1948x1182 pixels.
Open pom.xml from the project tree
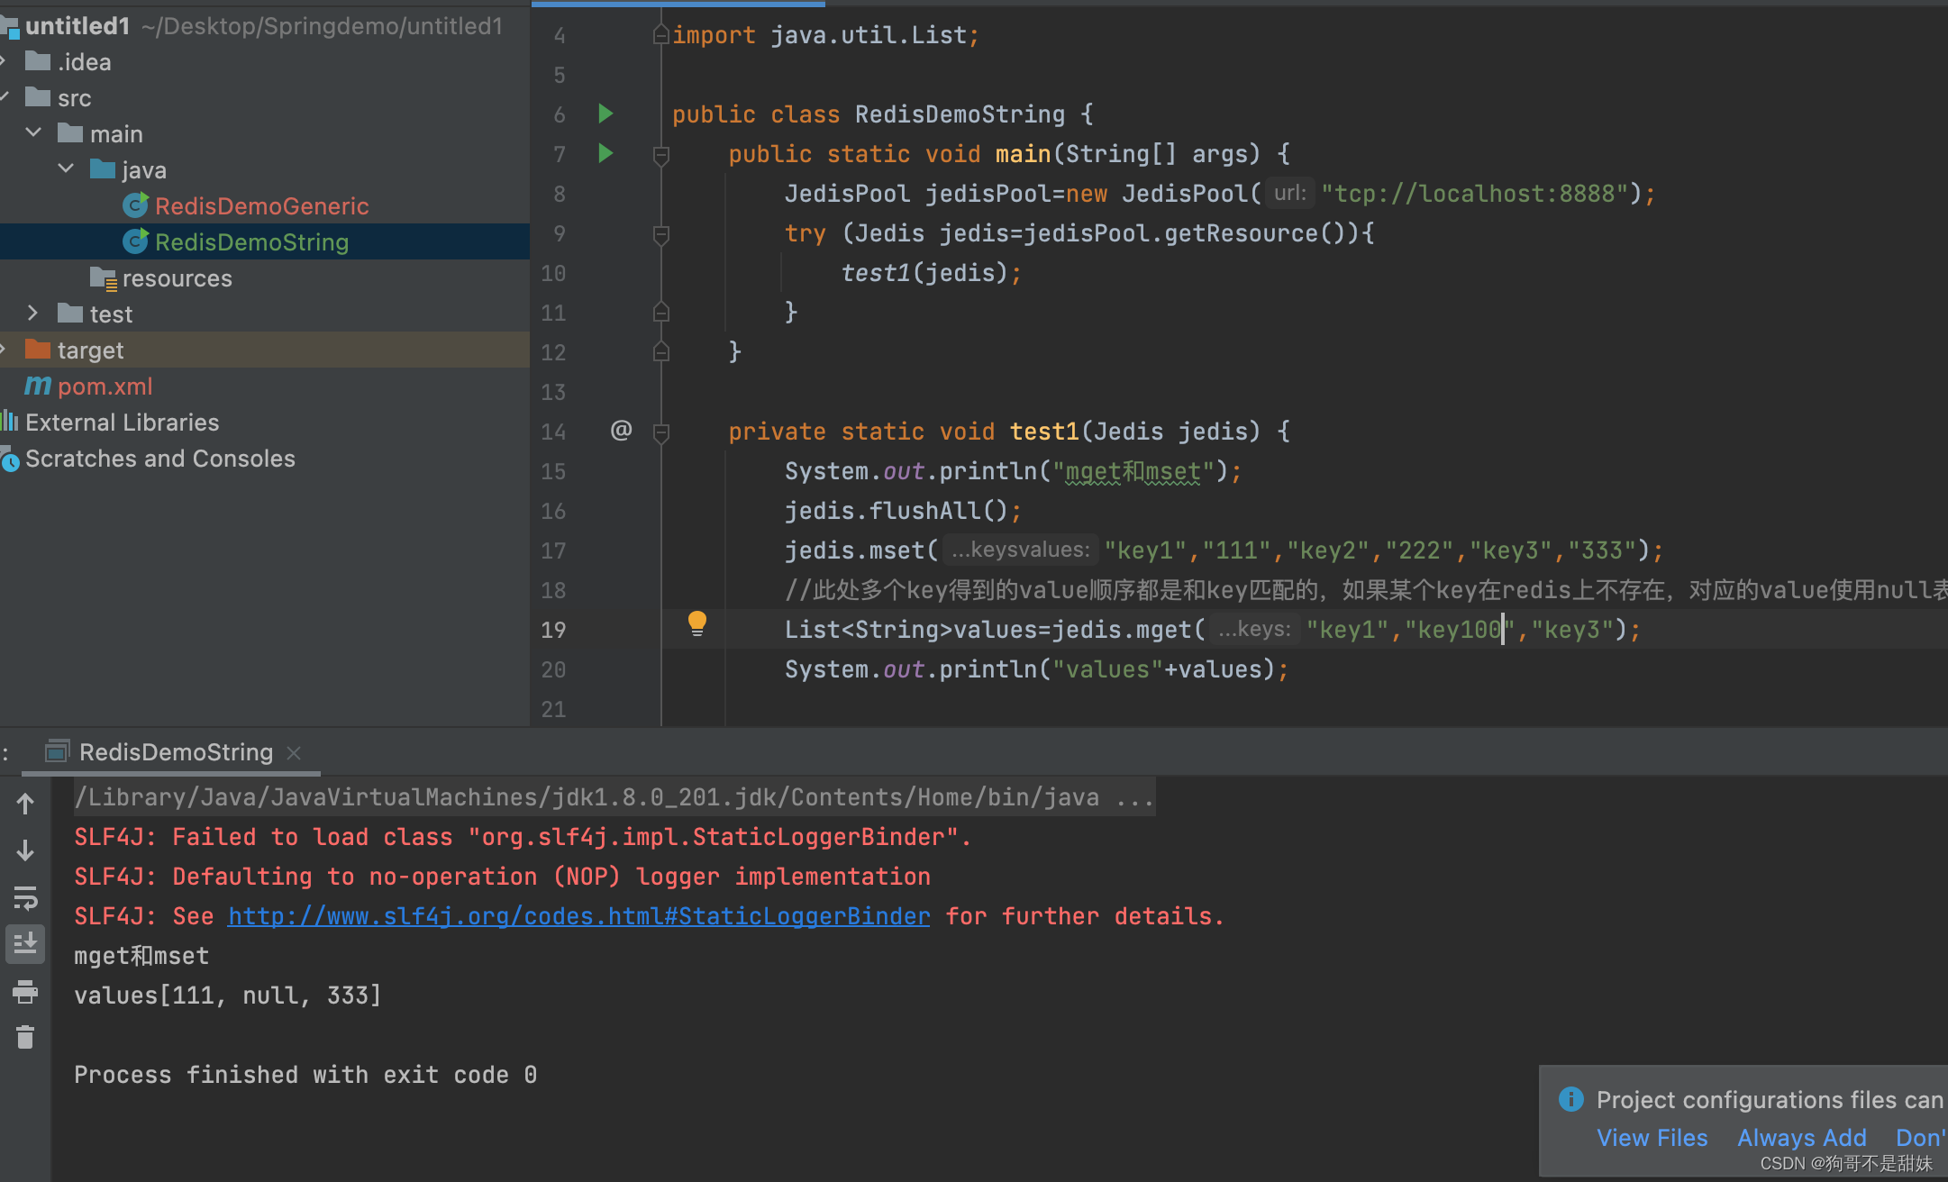(105, 386)
